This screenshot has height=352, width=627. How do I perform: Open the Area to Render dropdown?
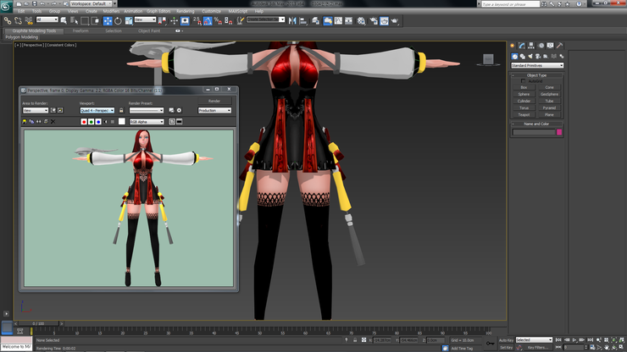click(36, 110)
